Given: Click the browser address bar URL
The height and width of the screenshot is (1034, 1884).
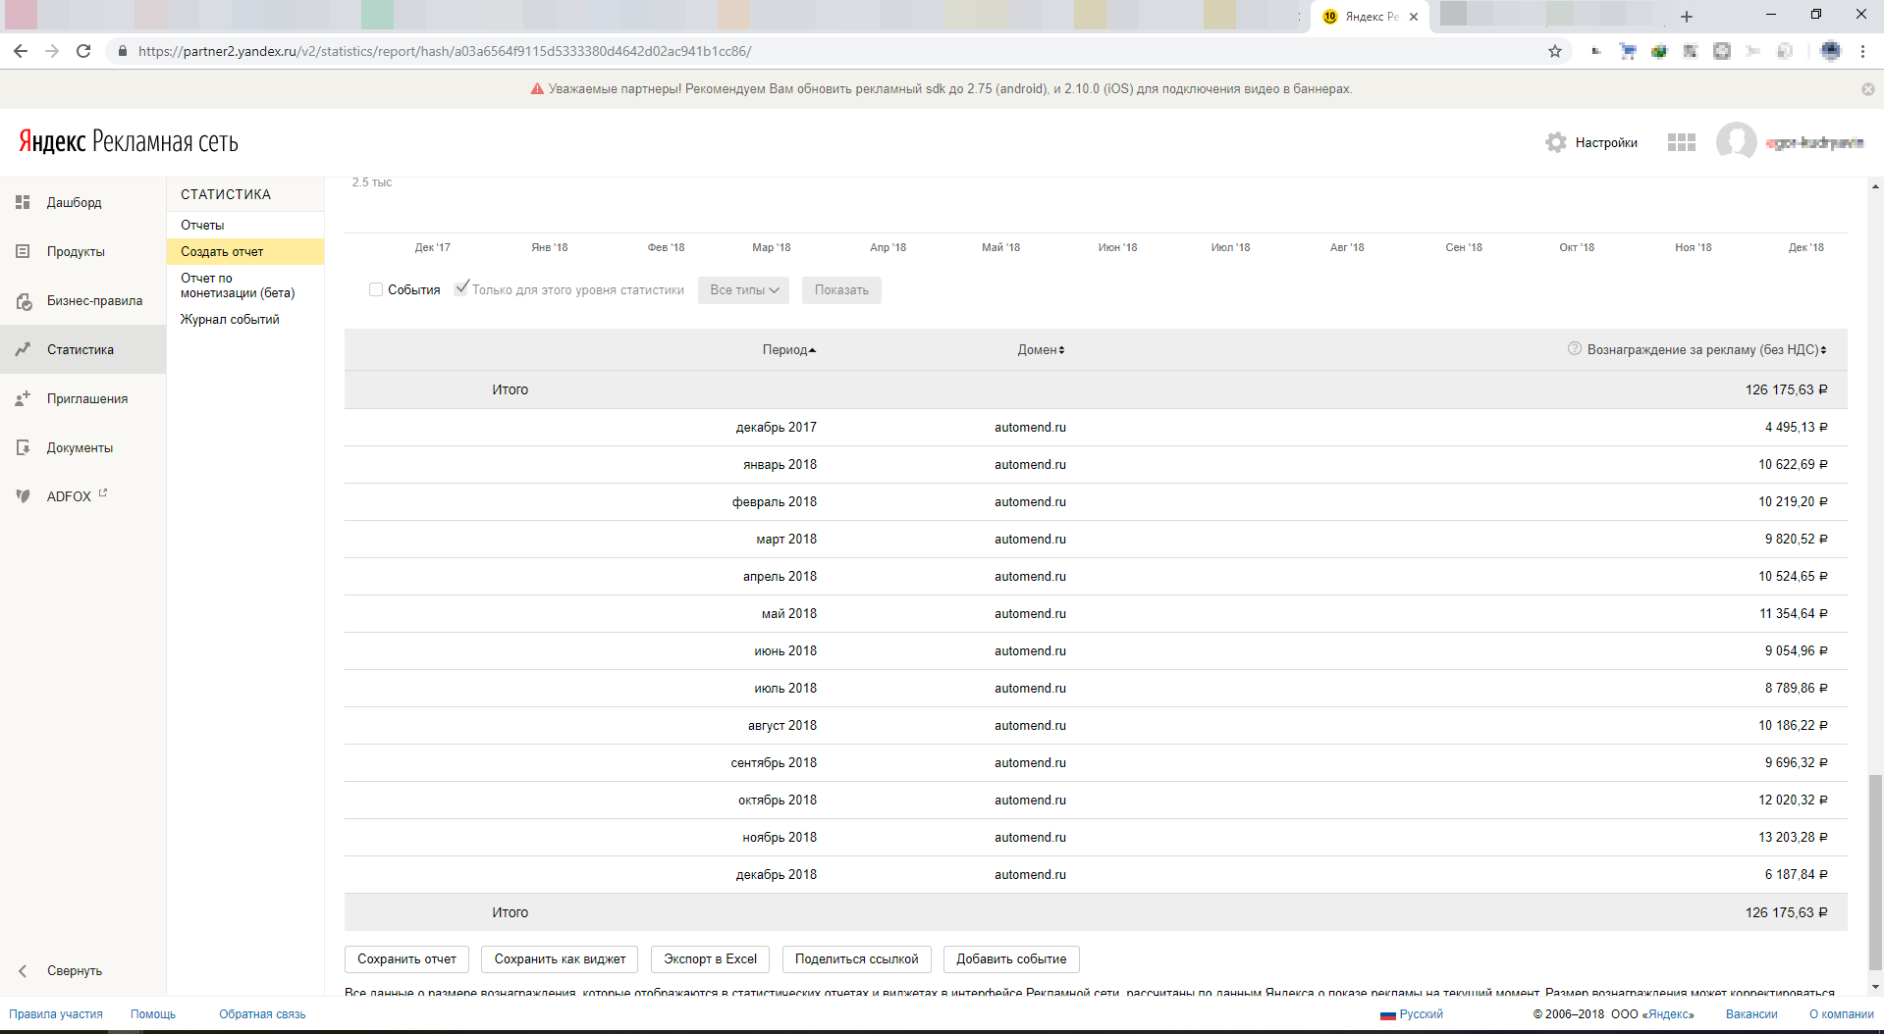Looking at the screenshot, I should click(x=445, y=51).
